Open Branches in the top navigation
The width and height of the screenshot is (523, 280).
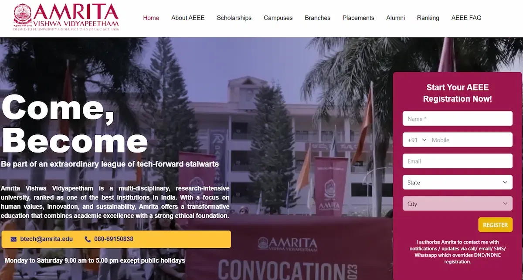pos(318,18)
